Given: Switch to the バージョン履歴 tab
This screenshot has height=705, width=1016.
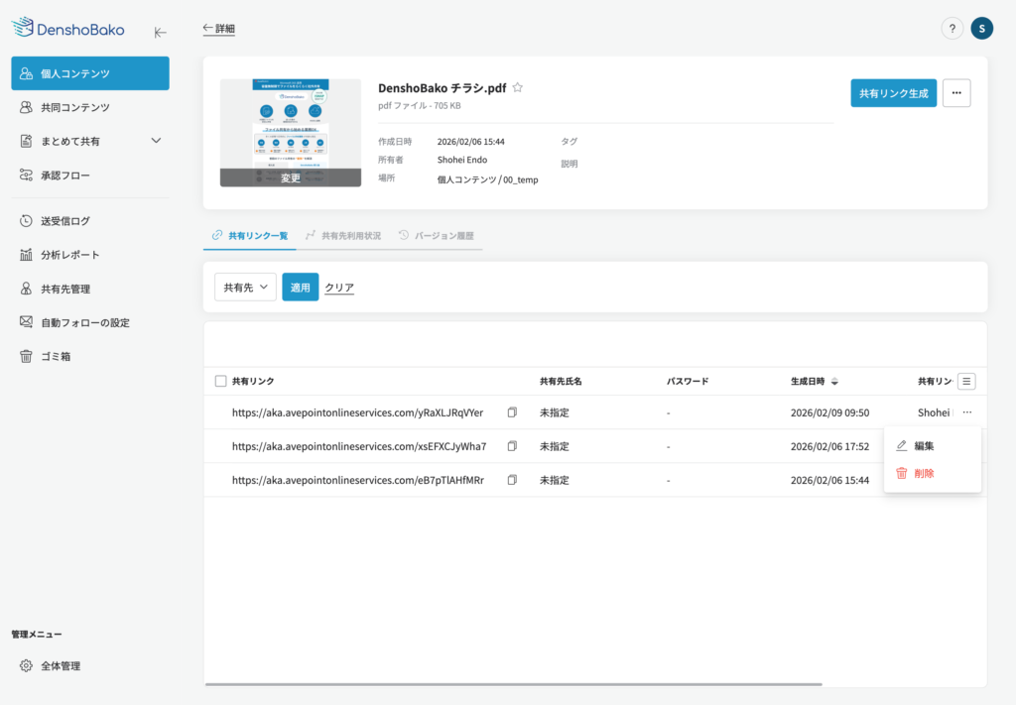Looking at the screenshot, I should click(437, 236).
